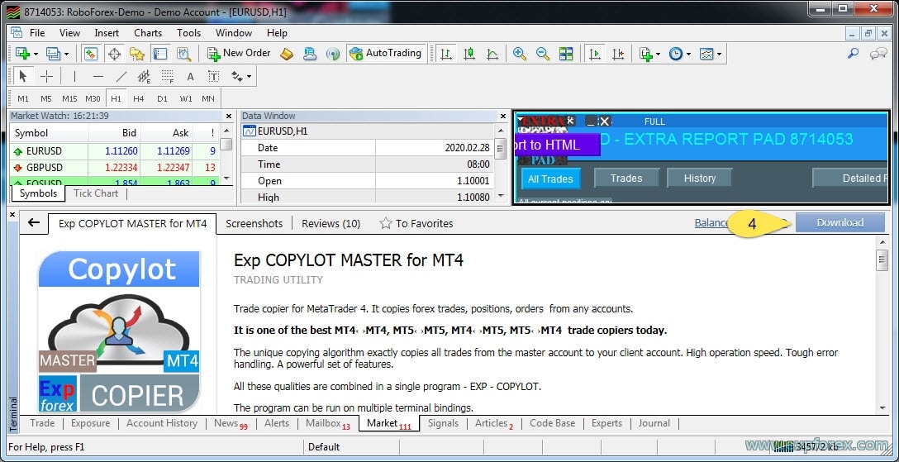899x462 pixels.
Task: Switch the chart to Line Chart mode
Action: 492,54
